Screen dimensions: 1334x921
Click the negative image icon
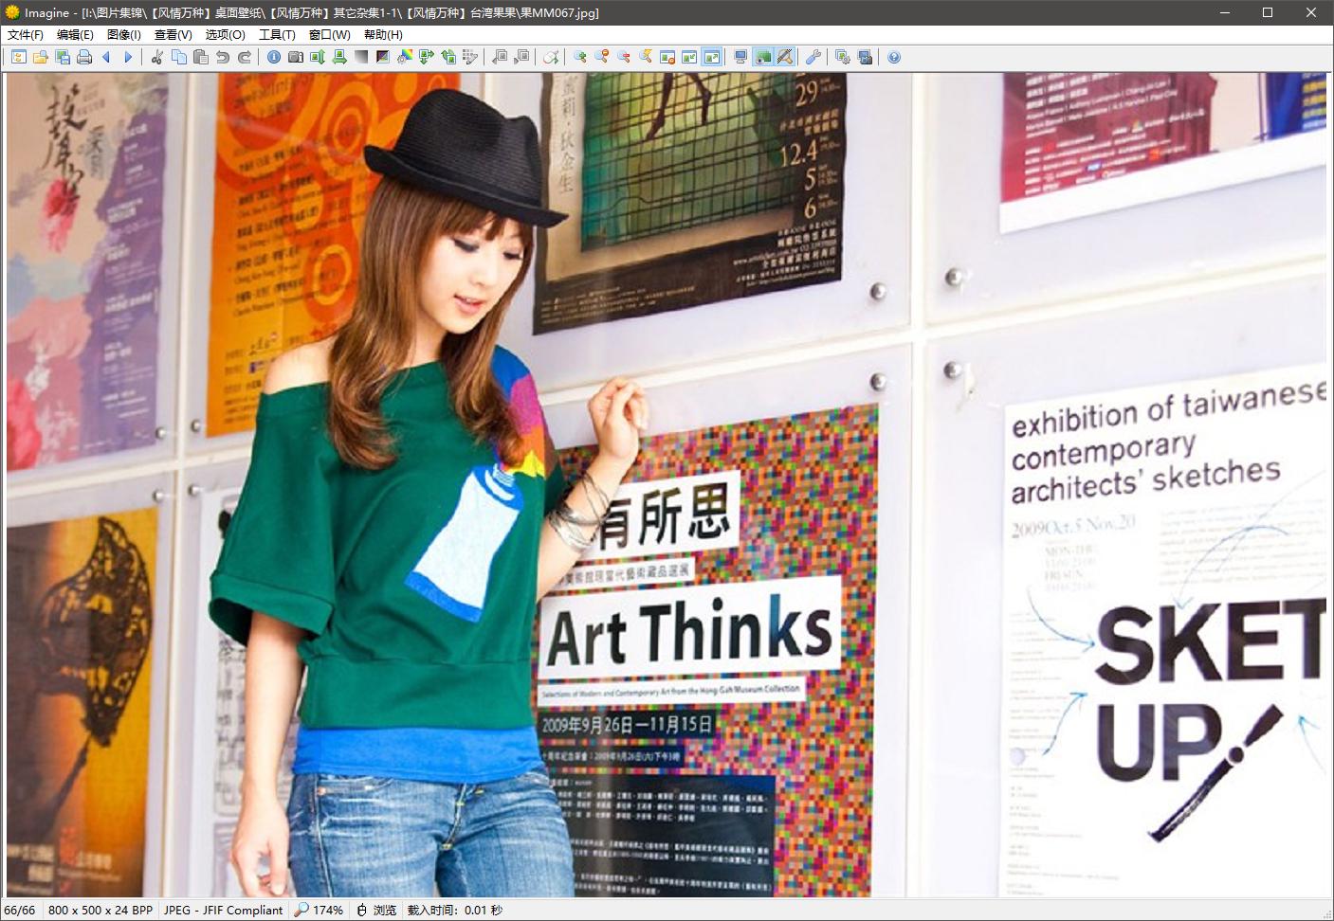[x=383, y=57]
